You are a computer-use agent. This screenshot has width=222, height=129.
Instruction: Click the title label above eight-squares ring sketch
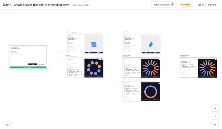click(68, 55)
